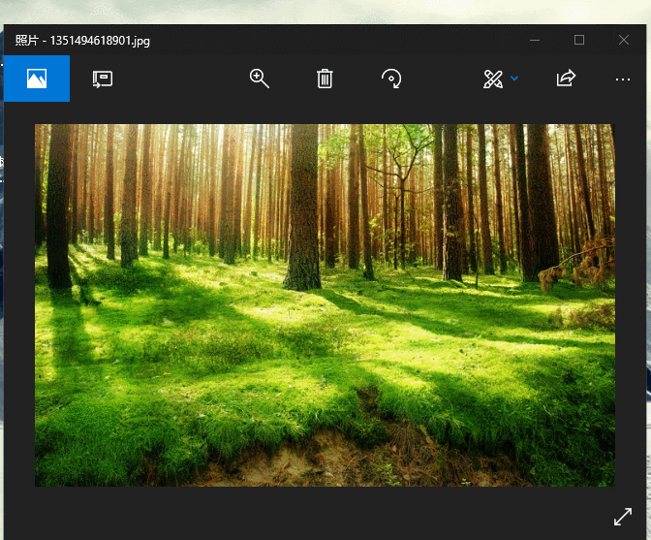Click the add to creation icon
This screenshot has height=540, width=651.
point(103,79)
